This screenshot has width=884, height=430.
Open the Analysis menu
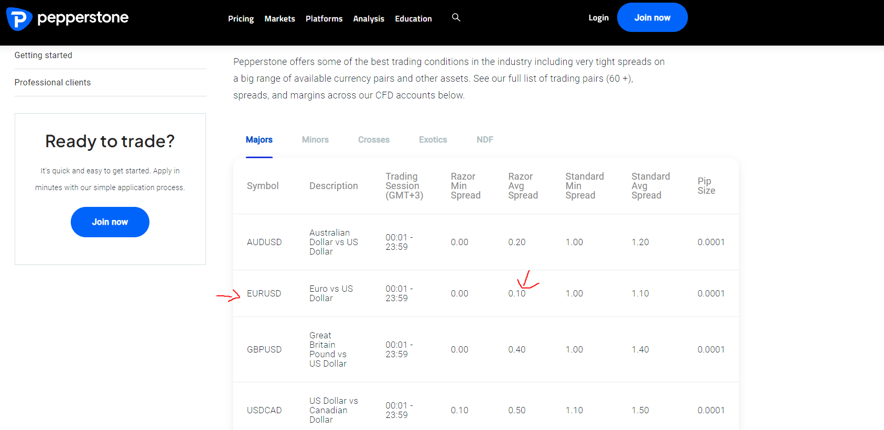coord(369,19)
